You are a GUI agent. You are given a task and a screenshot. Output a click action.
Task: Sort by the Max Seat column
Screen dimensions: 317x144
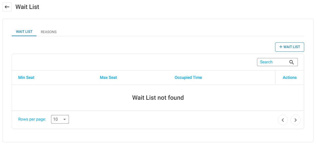coord(108,78)
